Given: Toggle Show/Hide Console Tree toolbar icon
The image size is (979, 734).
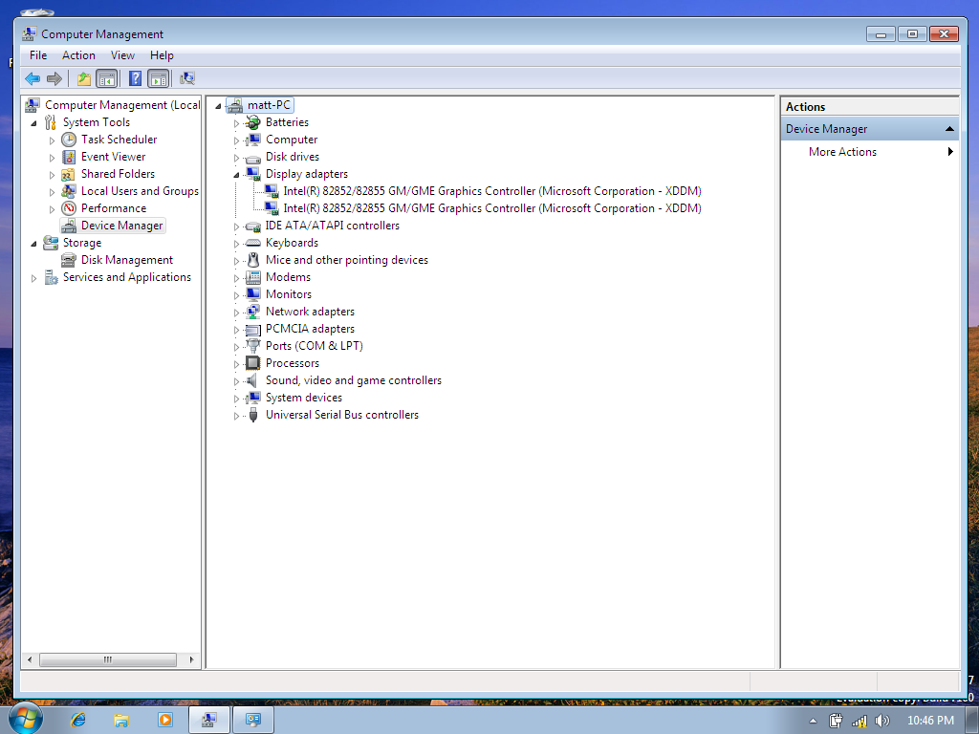Looking at the screenshot, I should [x=107, y=78].
